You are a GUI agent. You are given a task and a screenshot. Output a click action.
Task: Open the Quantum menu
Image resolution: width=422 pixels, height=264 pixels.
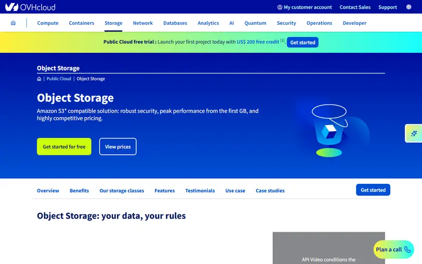coord(255,23)
